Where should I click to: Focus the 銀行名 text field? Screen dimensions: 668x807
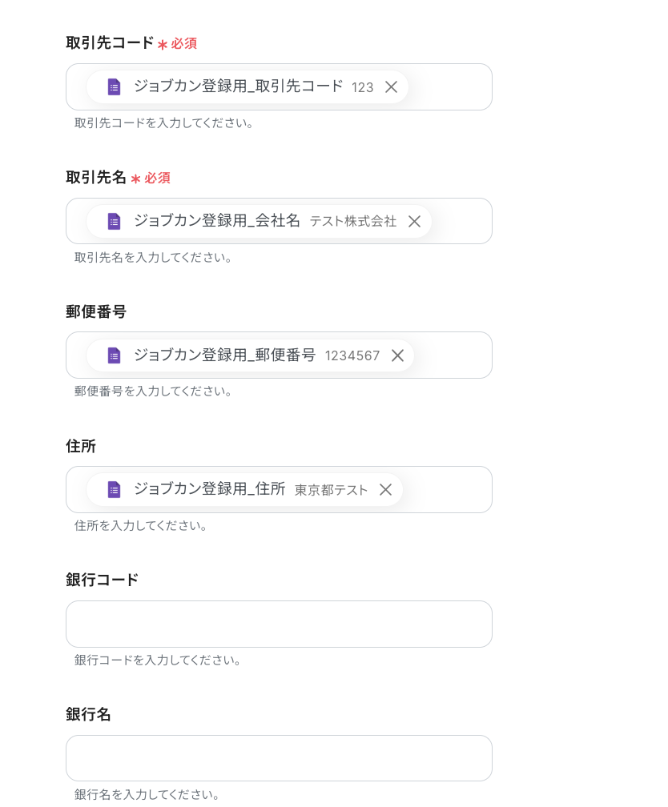click(279, 758)
